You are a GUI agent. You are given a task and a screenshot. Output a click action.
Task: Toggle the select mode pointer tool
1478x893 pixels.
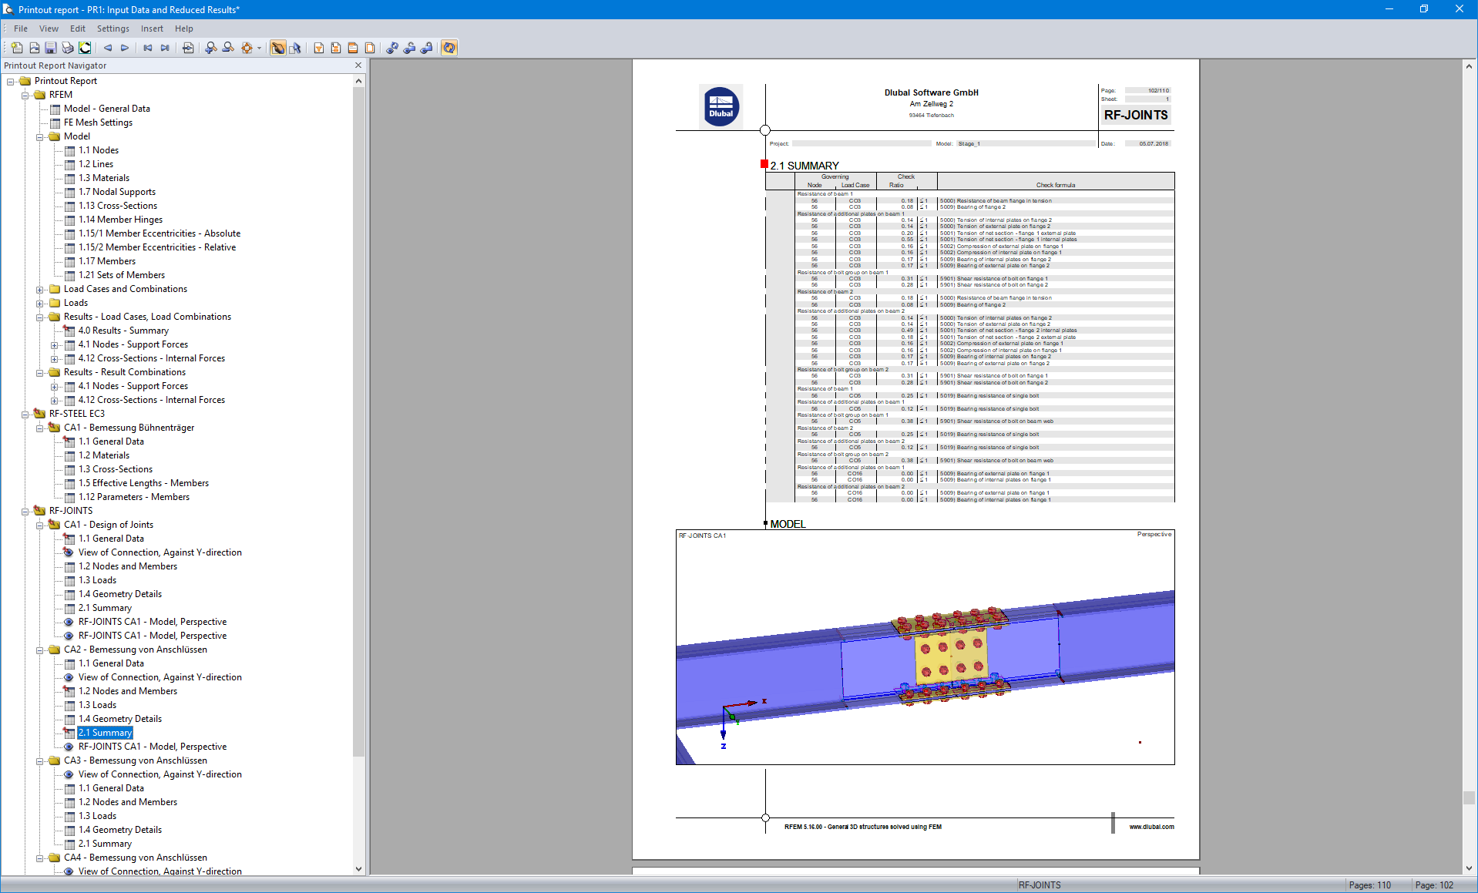click(295, 48)
